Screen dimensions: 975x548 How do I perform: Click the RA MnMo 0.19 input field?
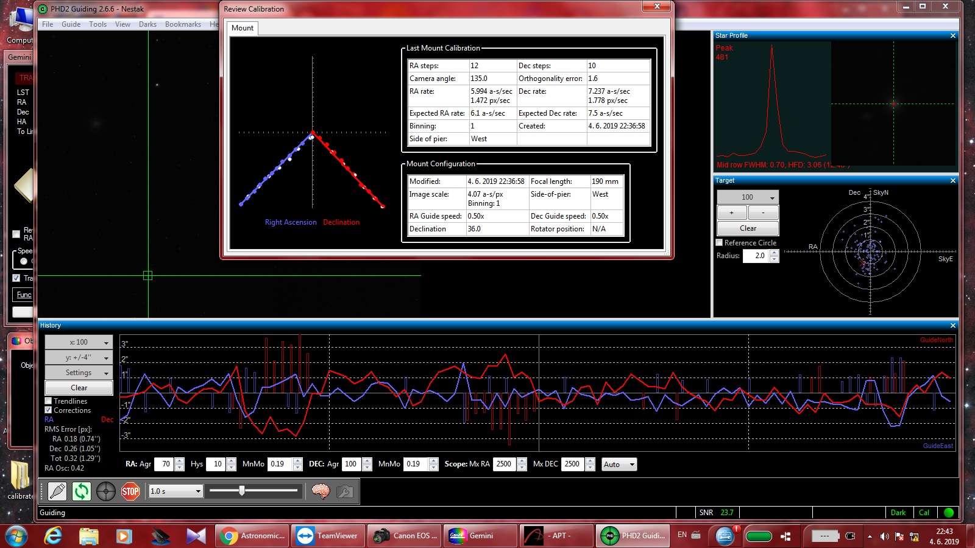(280, 465)
